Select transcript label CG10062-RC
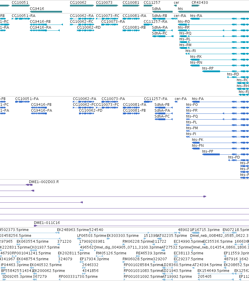Viewport: 249px width, 281px height. tap(82, 22)
